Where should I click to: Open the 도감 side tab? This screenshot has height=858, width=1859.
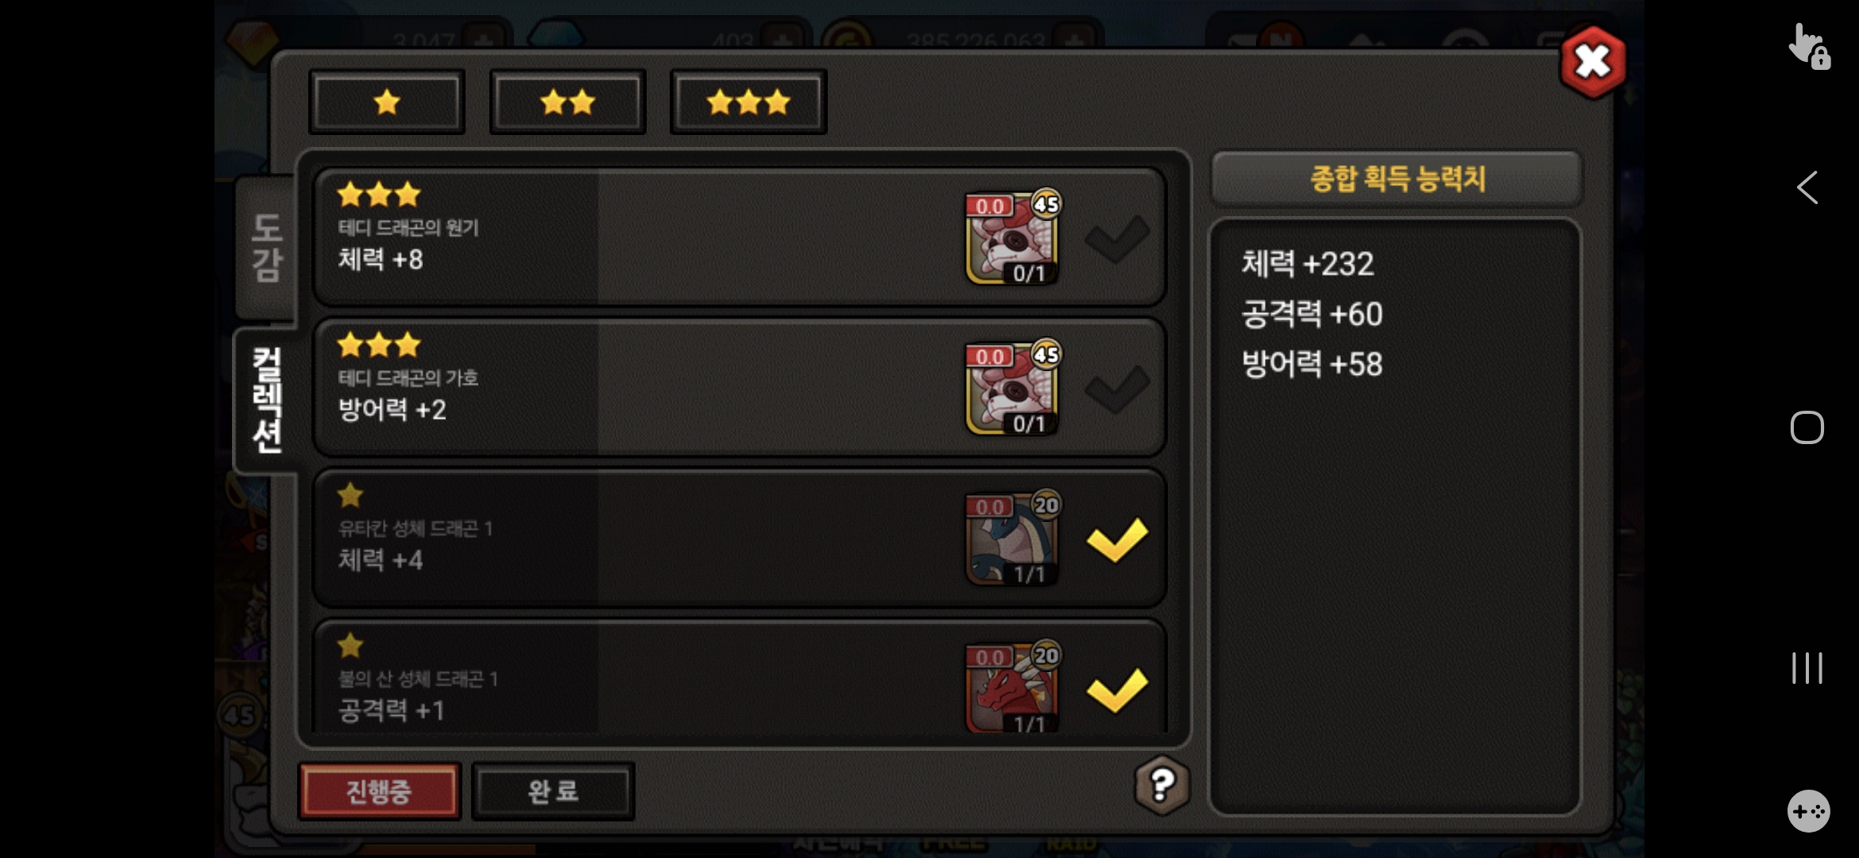coord(267,248)
